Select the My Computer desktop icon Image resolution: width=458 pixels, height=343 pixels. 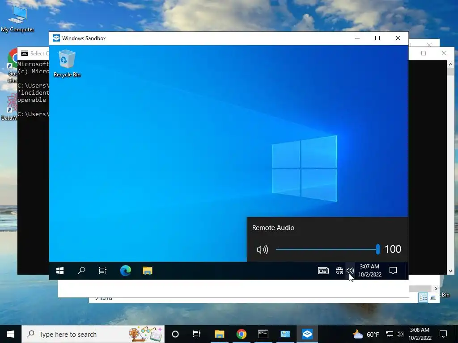tap(17, 18)
